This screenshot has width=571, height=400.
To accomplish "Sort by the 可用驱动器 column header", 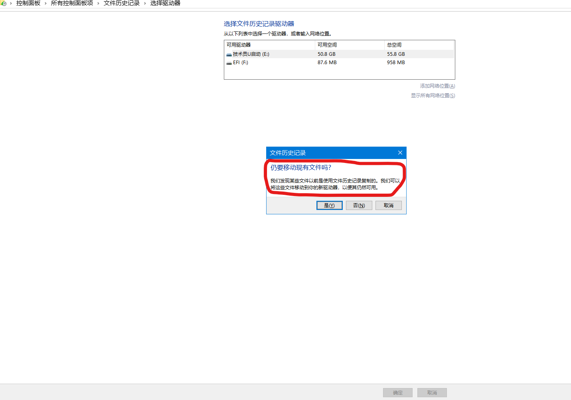I will point(270,45).
